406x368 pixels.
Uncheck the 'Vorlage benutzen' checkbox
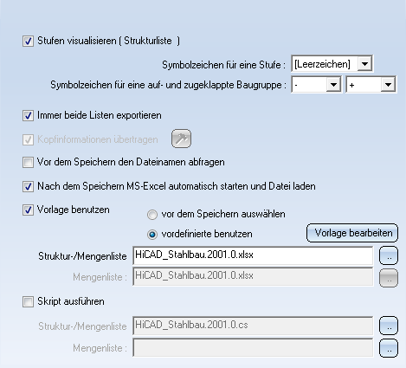pos(28,210)
